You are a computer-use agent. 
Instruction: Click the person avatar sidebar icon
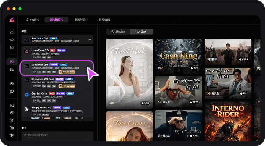[x=12, y=128]
